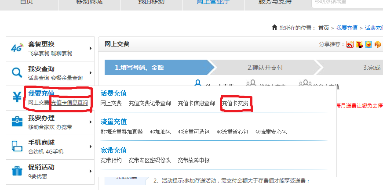Click the 9要优惠 sidebar link

pyautogui.click(x=38, y=176)
